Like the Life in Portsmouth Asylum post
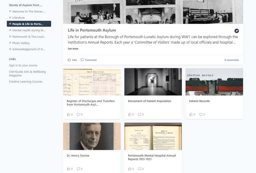This screenshot has width=256, height=173. [x=72, y=60]
